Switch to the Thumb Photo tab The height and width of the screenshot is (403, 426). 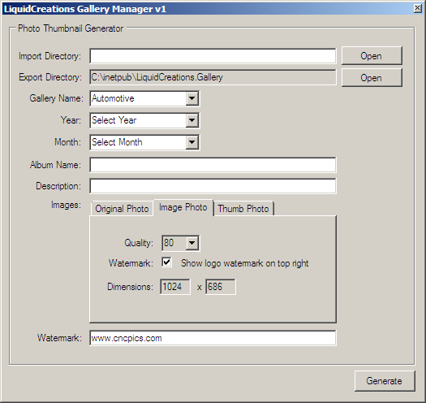coord(243,209)
